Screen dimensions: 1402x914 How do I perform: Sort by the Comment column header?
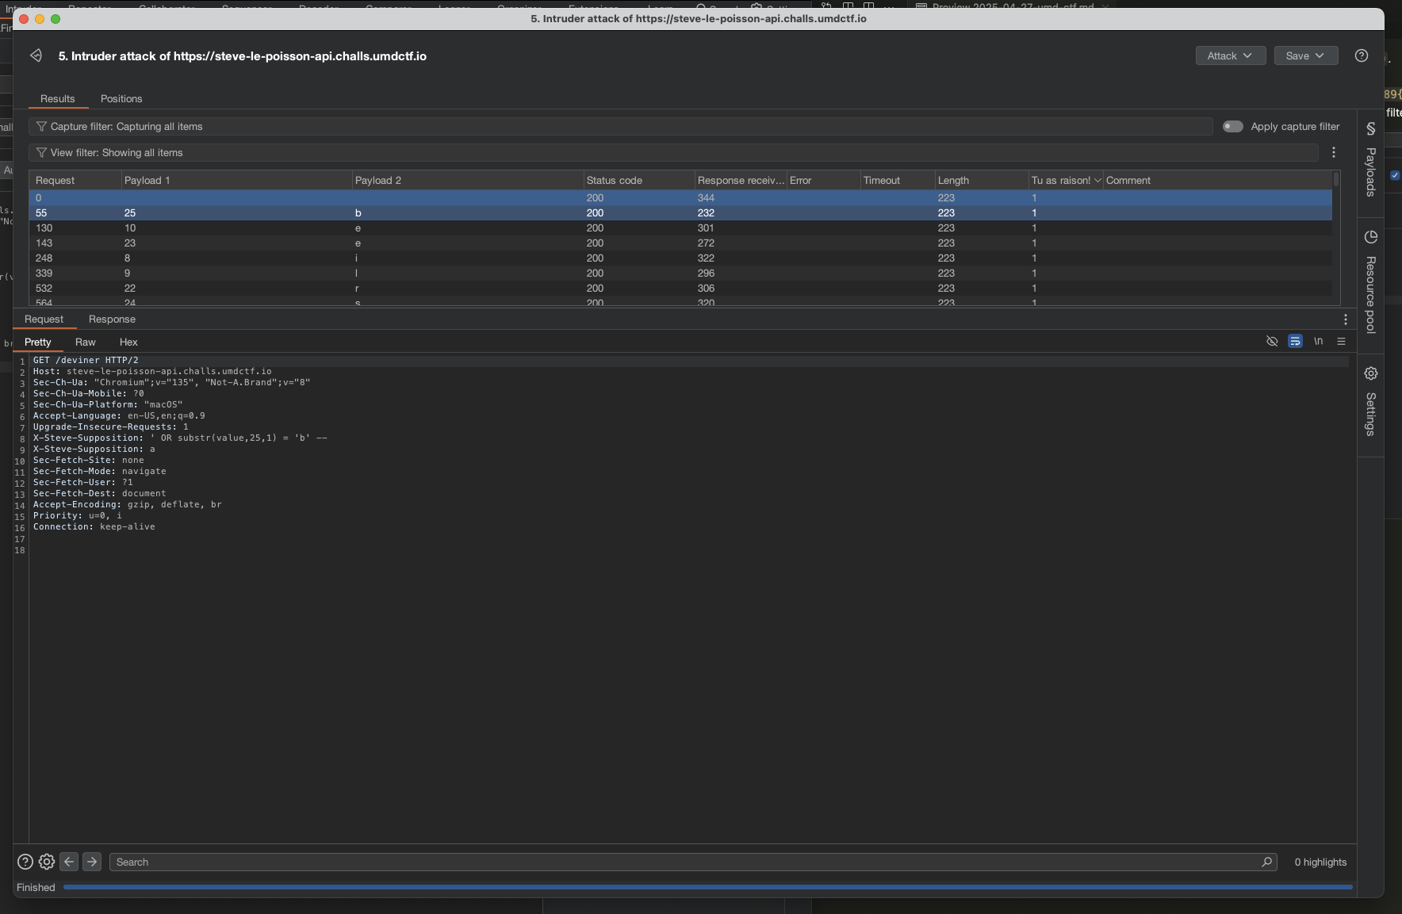point(1217,181)
